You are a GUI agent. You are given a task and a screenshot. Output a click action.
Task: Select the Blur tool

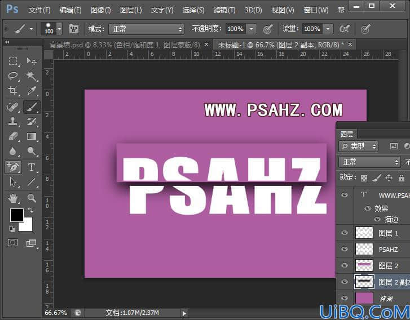pos(13,151)
